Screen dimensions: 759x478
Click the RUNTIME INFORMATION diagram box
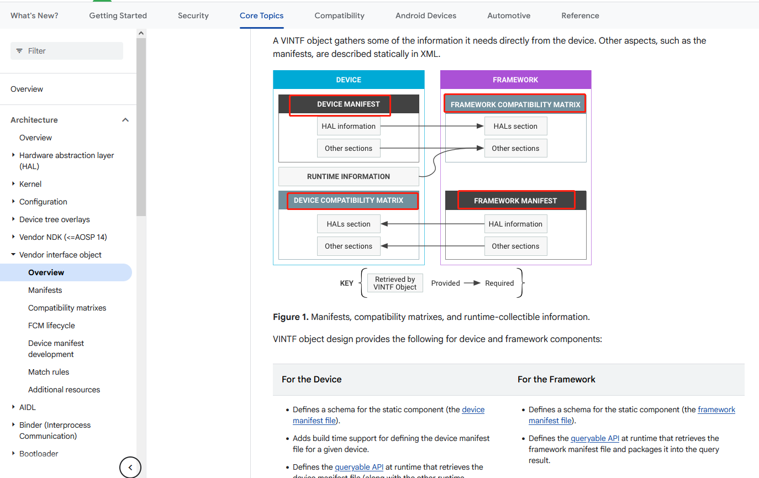[x=349, y=176]
